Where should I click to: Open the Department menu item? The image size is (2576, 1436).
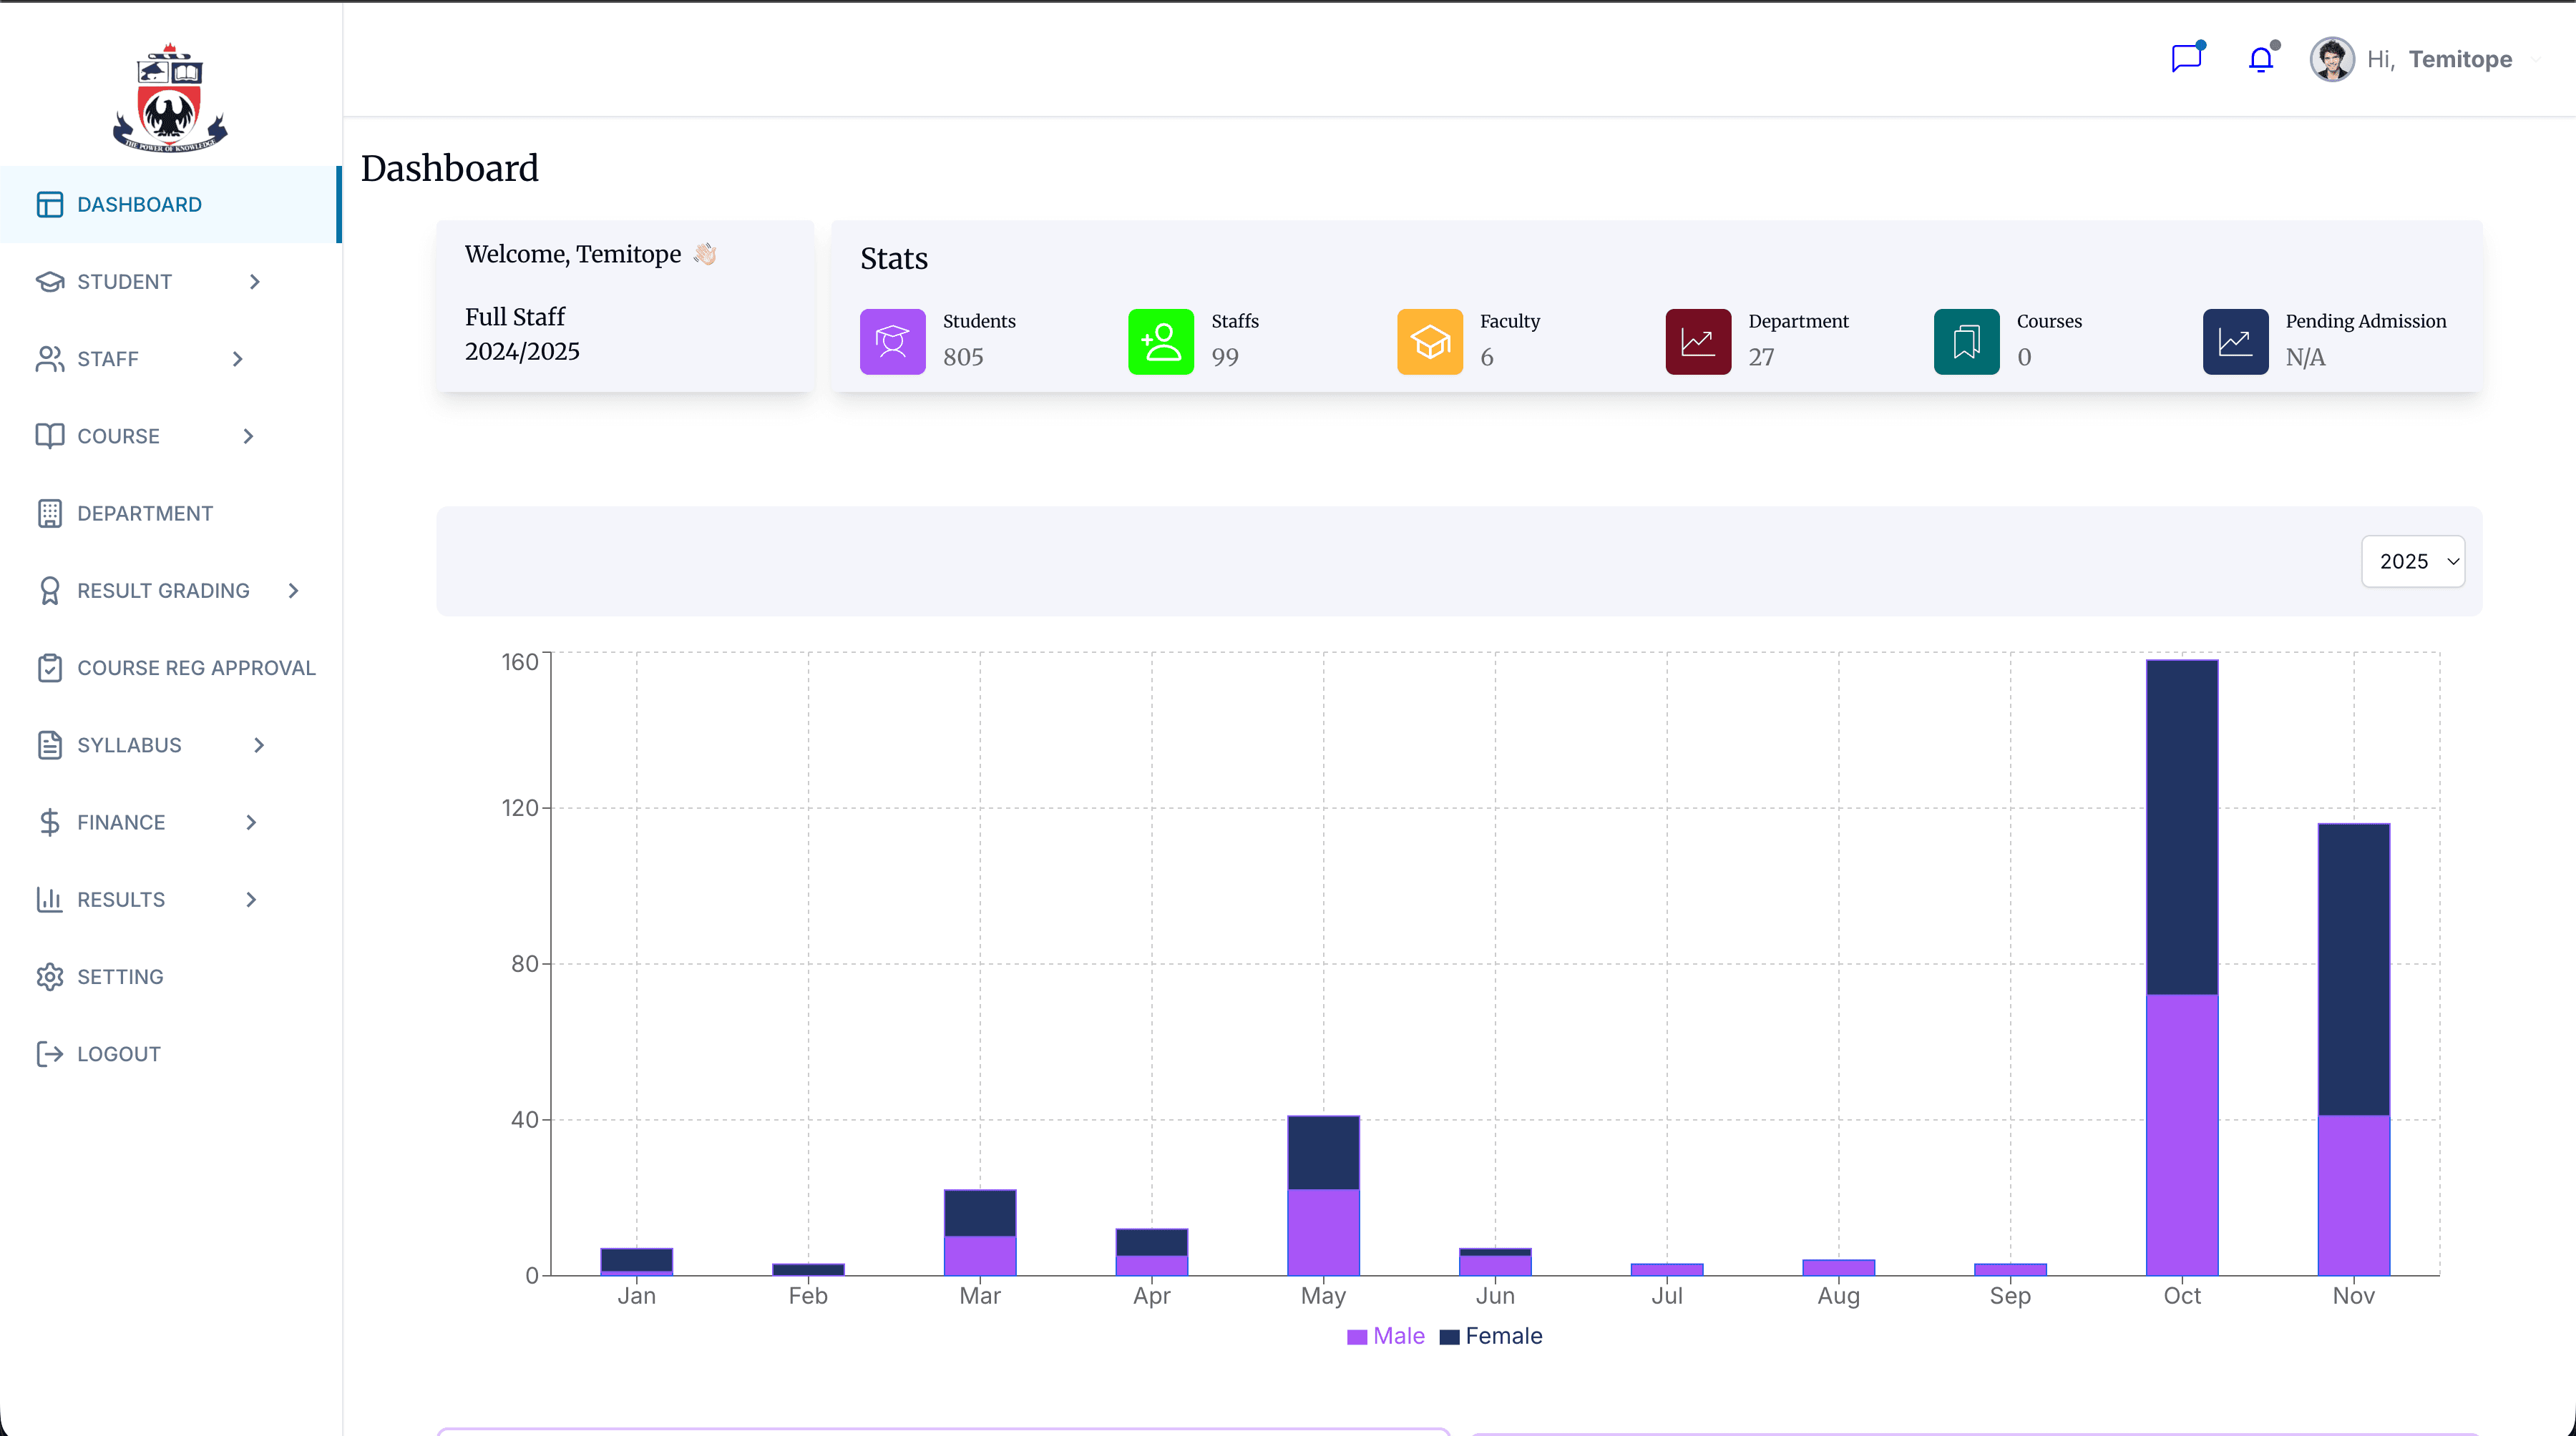coord(144,513)
